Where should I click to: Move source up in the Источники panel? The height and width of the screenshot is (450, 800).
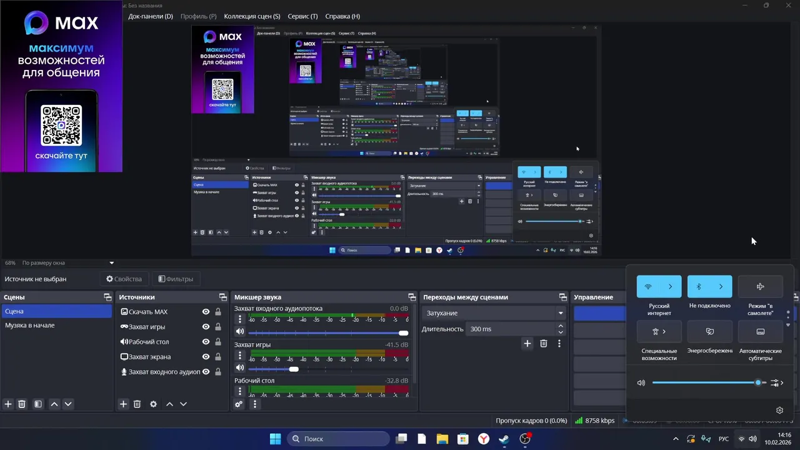169,404
